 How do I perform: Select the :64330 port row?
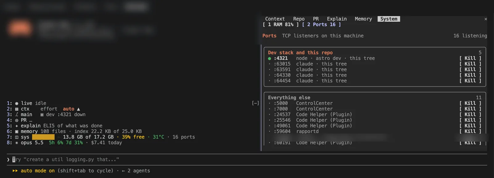pyautogui.click(x=375, y=75)
